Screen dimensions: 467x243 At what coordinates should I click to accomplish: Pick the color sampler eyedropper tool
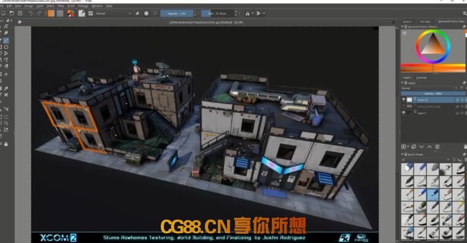(x=6, y=88)
